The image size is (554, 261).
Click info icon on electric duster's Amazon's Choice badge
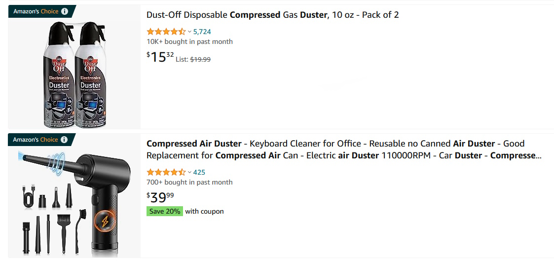pyautogui.click(x=64, y=140)
